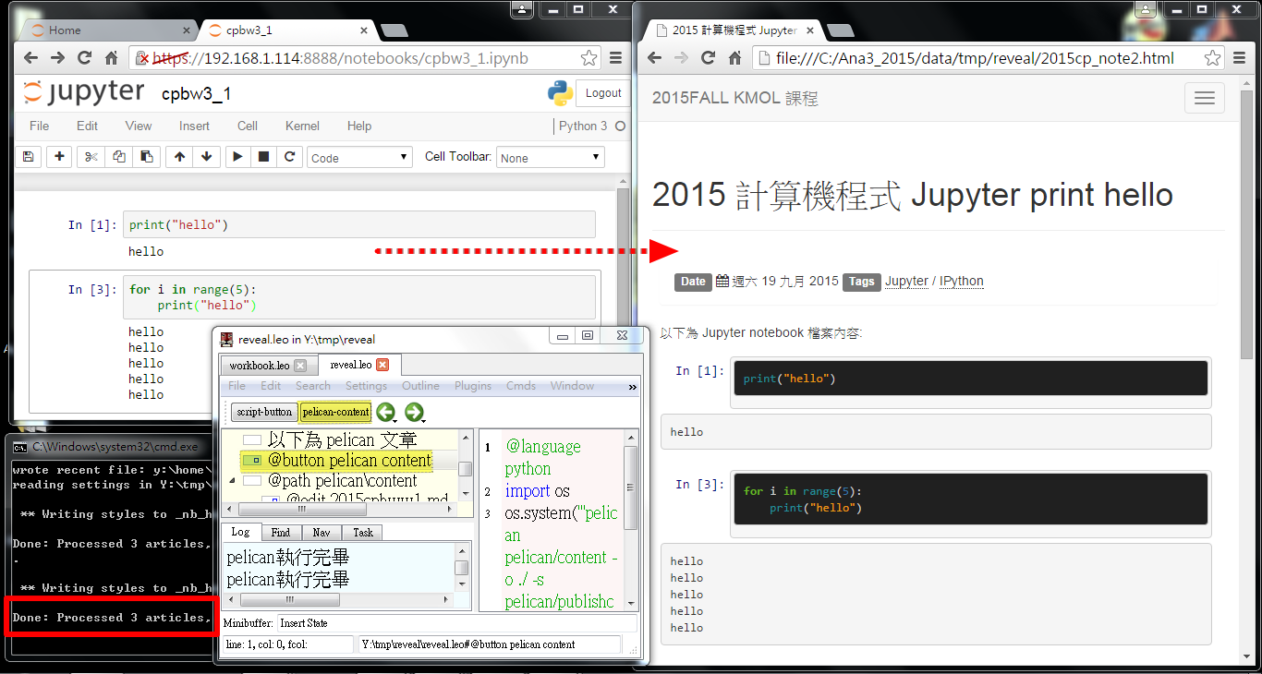Image resolution: width=1262 pixels, height=674 pixels.
Task: Open Chrome menu in the Jupyter browser window
Action: click(x=616, y=58)
